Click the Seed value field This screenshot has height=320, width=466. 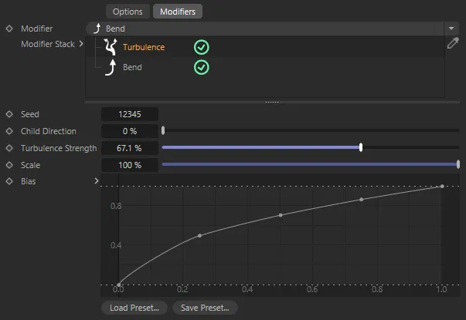pos(130,114)
